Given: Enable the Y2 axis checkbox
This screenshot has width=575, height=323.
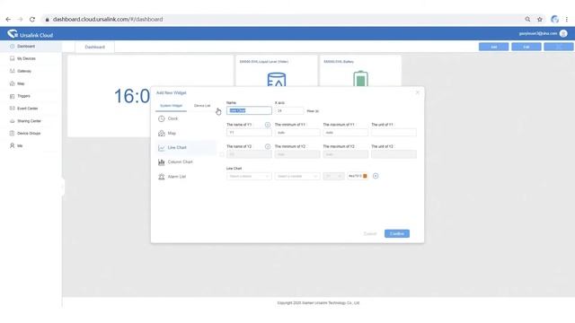Looking at the screenshot, I should (x=222, y=154).
